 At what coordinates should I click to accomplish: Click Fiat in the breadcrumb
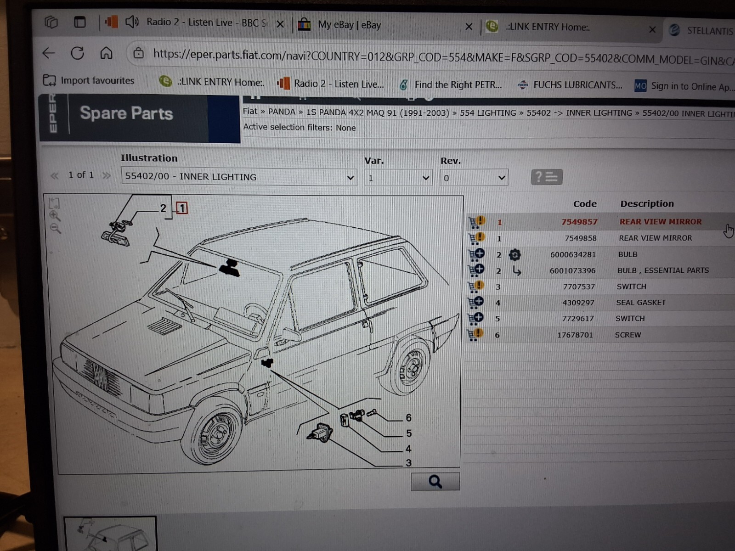point(250,111)
